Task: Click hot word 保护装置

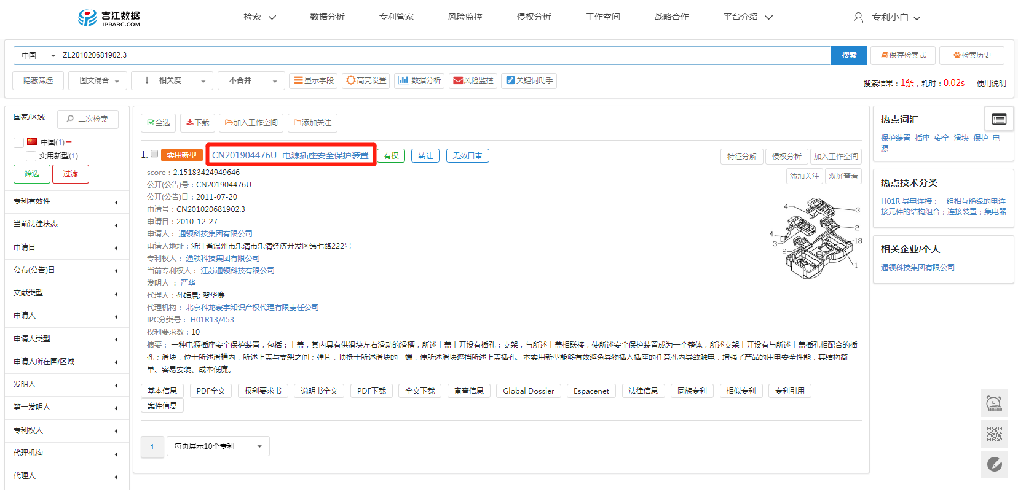Action: tap(896, 138)
